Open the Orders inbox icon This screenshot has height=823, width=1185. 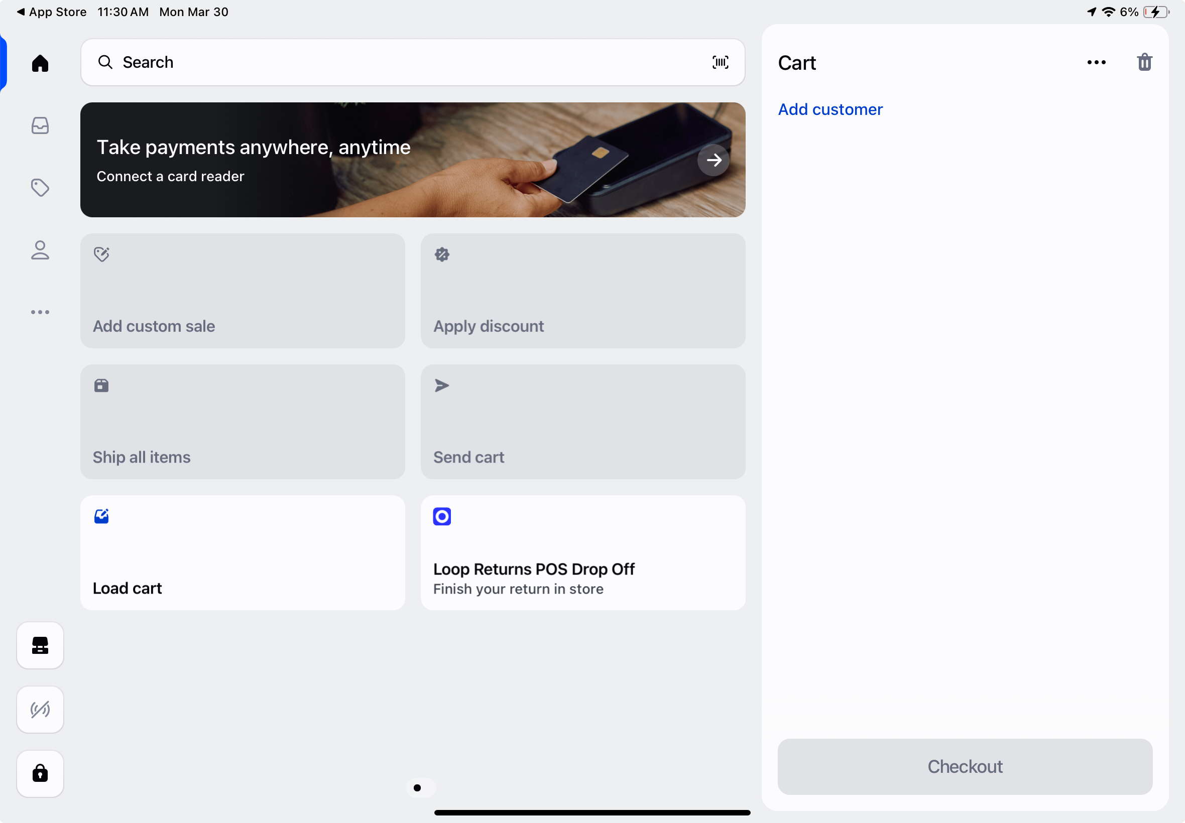[x=40, y=125]
